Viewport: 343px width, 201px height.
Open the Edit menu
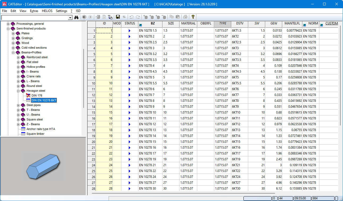tap(13, 11)
